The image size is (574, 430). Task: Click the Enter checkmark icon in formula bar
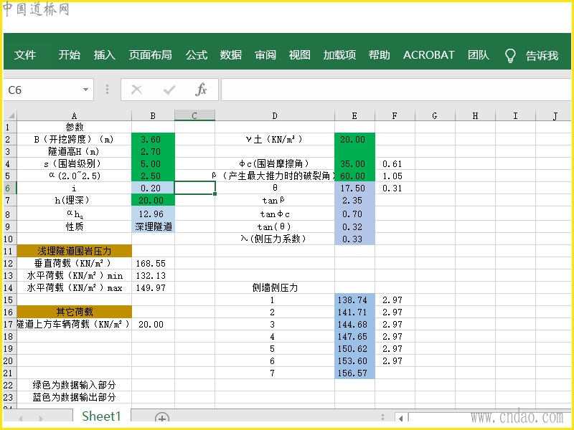(169, 90)
